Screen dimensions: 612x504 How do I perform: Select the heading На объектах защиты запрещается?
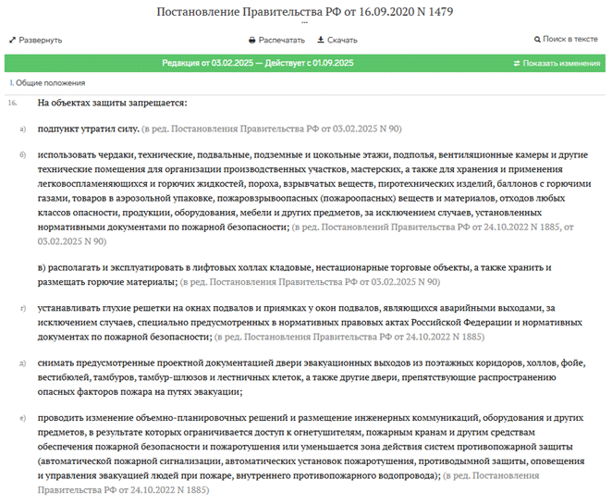click(113, 103)
